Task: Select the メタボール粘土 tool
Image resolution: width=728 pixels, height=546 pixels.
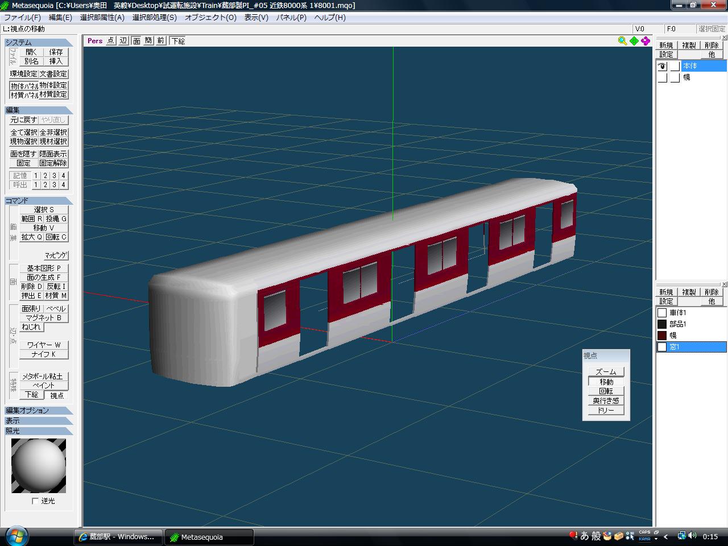Action: click(44, 377)
